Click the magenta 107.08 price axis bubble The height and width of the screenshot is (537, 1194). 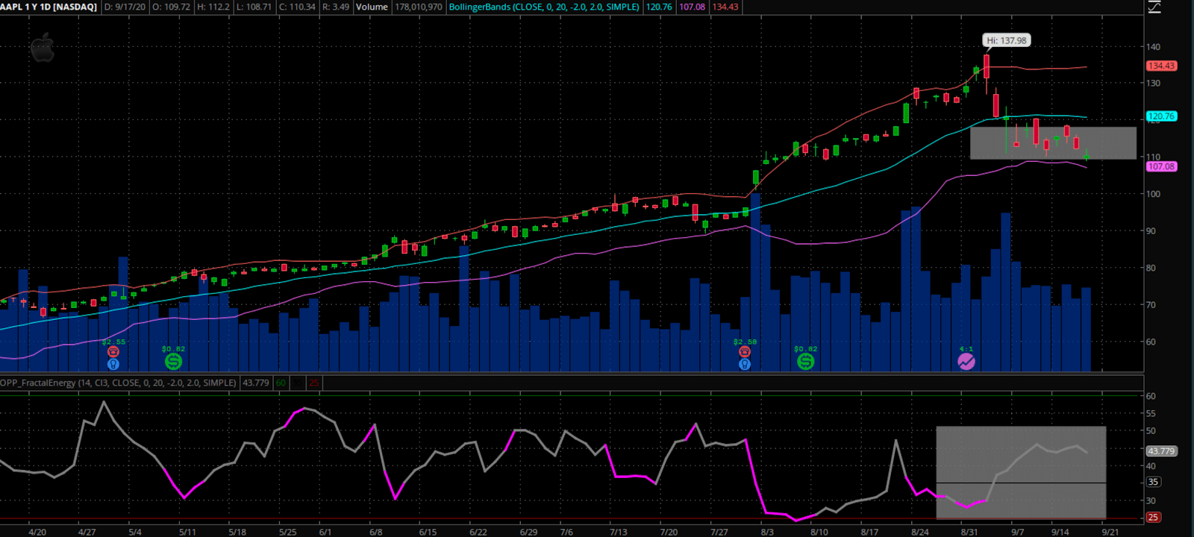pyautogui.click(x=1161, y=166)
